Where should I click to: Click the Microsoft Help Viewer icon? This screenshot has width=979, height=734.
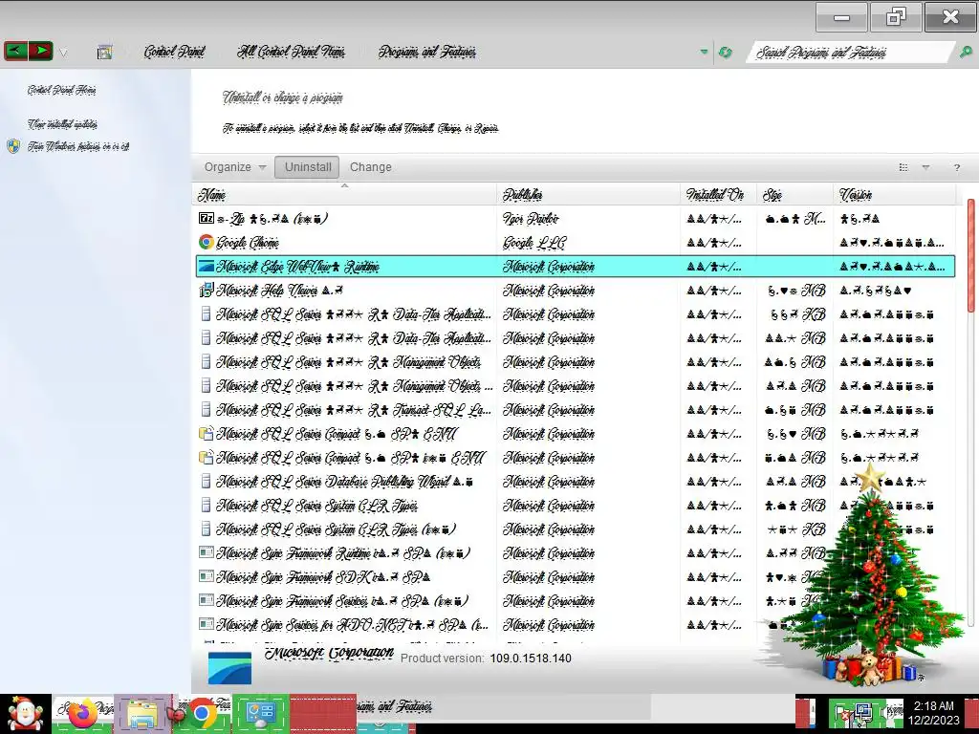(207, 290)
